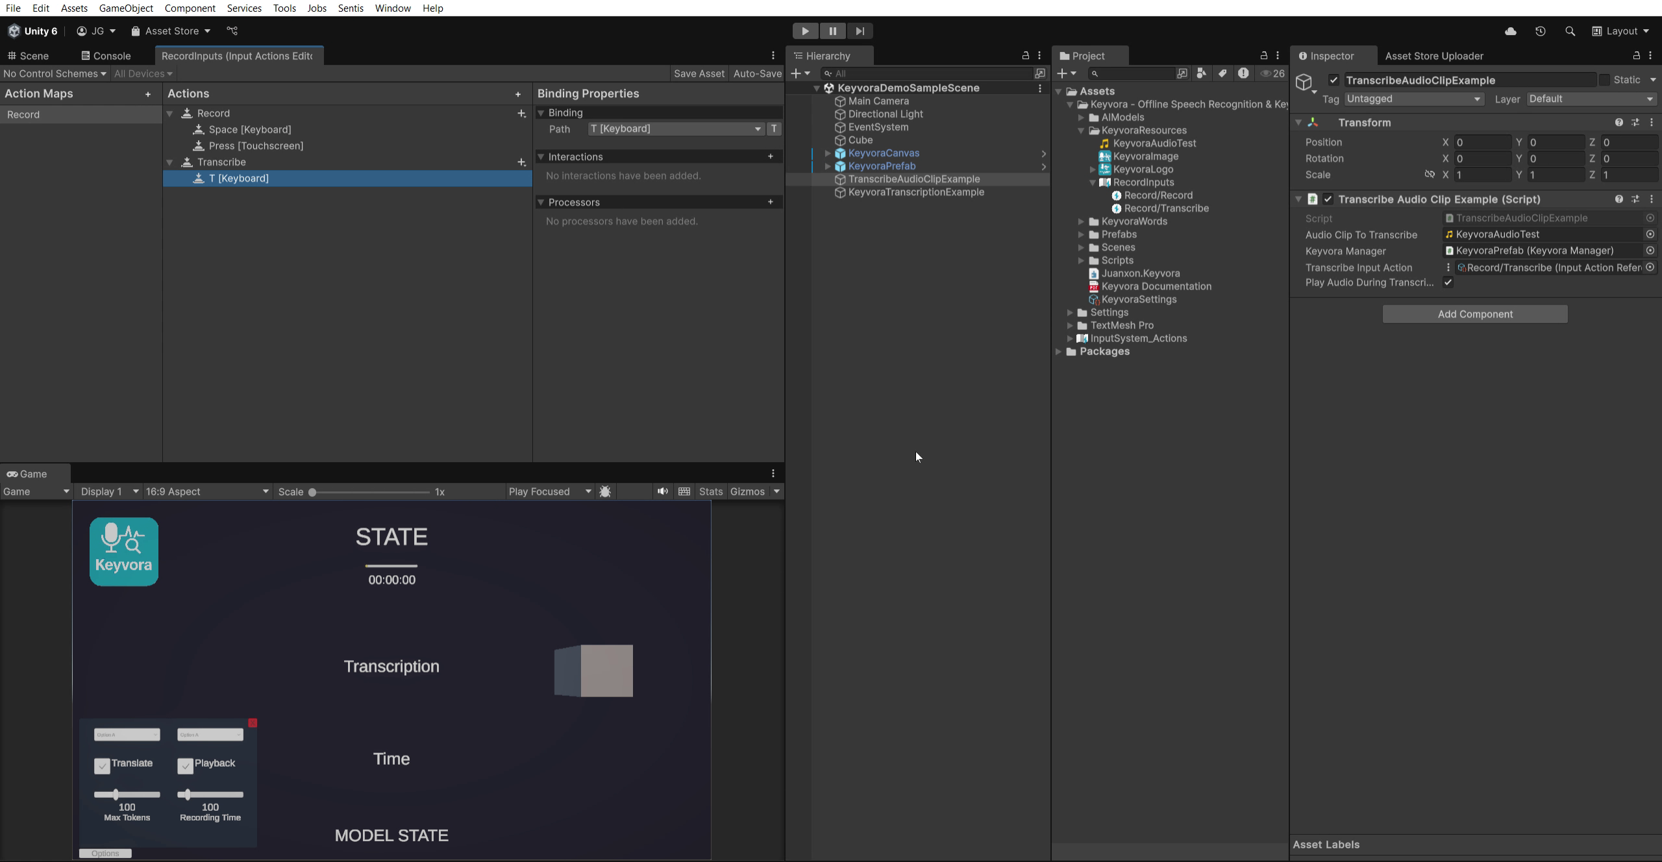Click the Options button in Game view
This screenshot has width=1662, height=862.
(x=105, y=853)
